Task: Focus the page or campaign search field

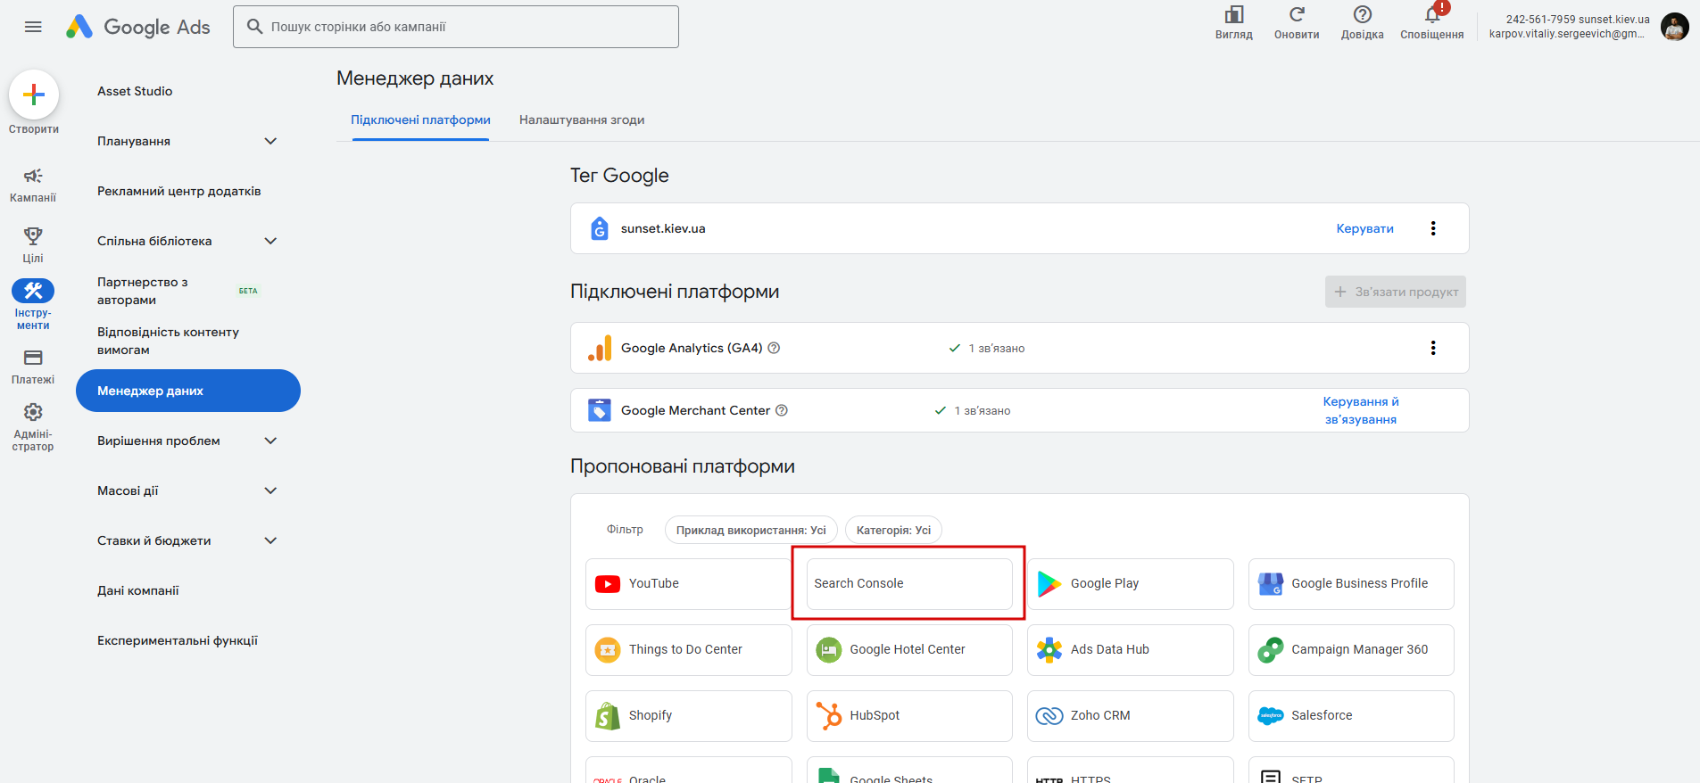Action: [x=456, y=27]
